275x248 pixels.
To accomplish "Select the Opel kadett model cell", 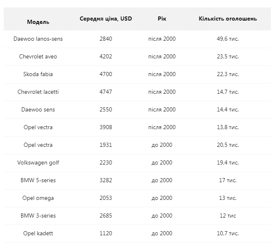I will (38, 233).
